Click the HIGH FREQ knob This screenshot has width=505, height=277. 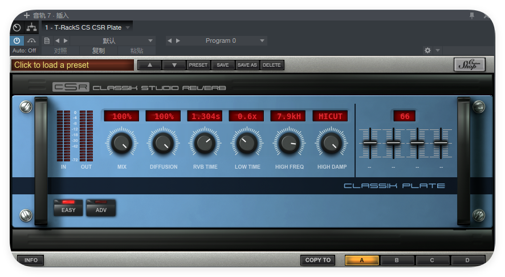click(x=289, y=143)
